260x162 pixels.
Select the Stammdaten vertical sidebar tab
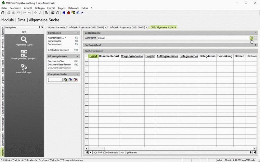[x=3, y=140]
